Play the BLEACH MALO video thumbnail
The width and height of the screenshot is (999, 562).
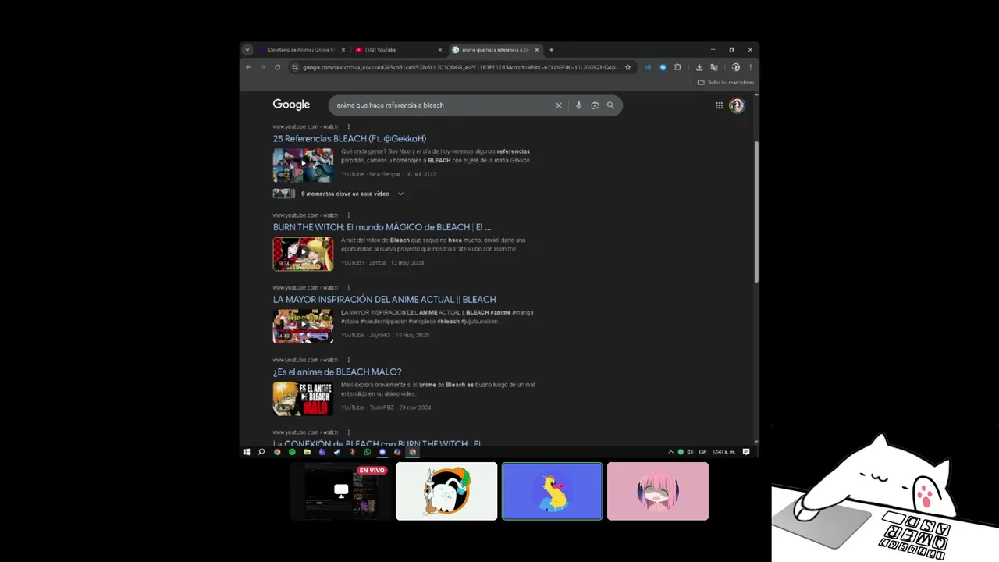(x=303, y=398)
